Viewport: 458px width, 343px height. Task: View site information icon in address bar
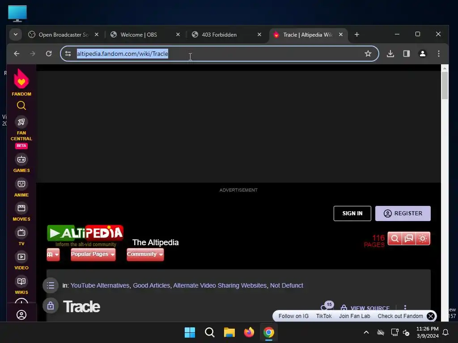pos(68,54)
